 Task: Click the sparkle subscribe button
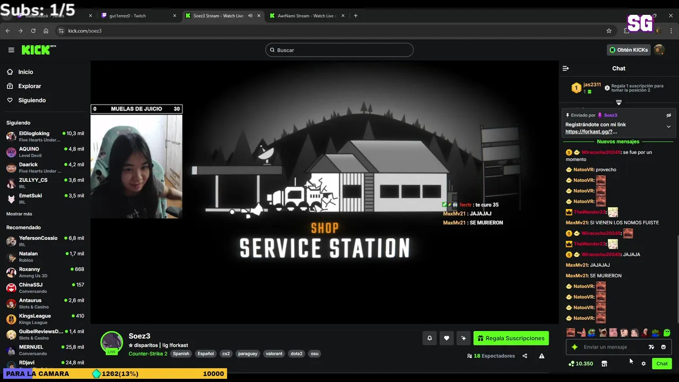[464, 338]
